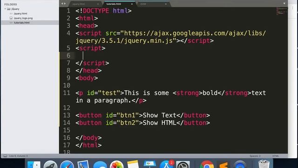Click the image icon beside jquery_logo.png
Screen dimensions: 298x168
(x=11, y=18)
